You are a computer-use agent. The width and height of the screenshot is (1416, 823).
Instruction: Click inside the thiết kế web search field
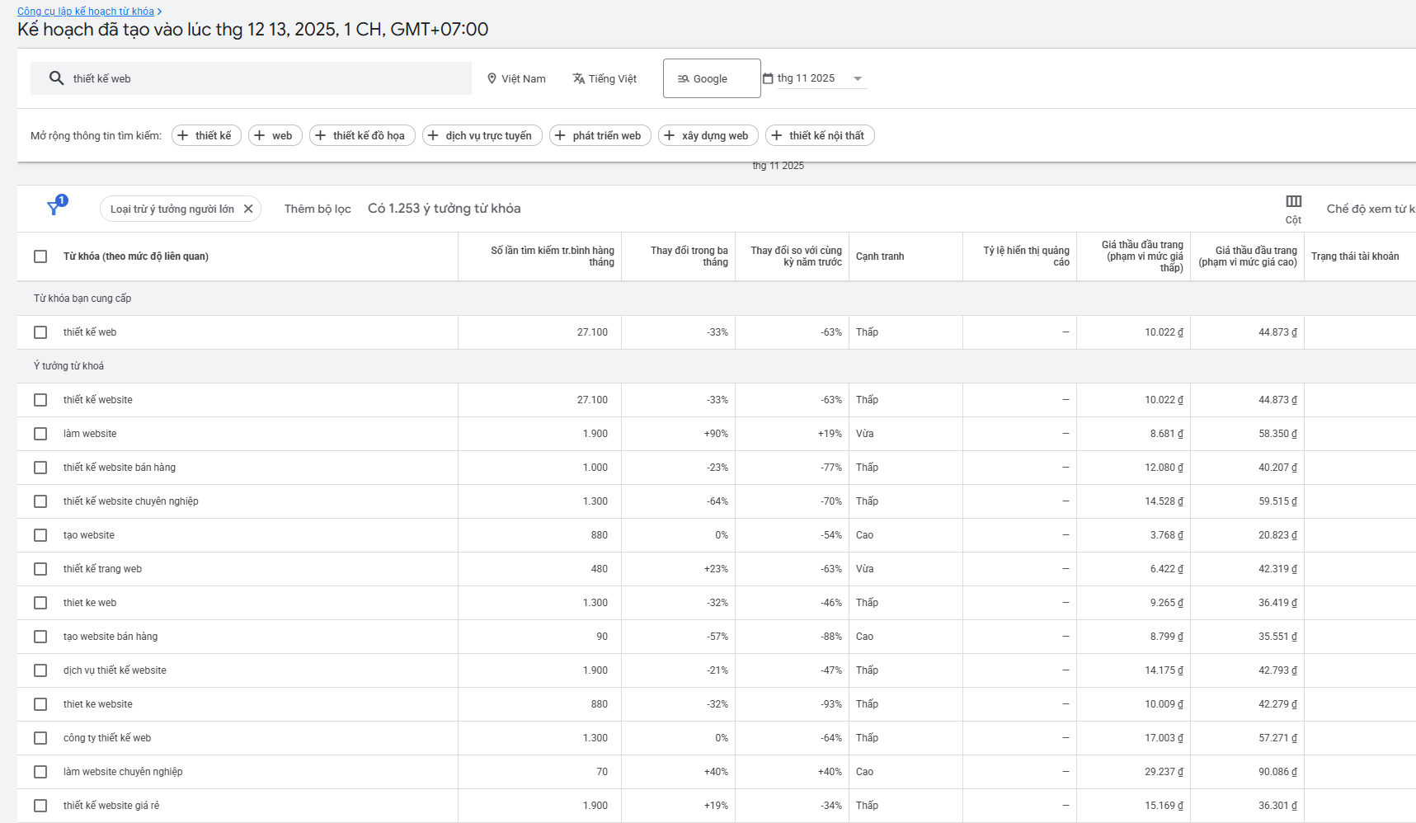[x=247, y=78]
